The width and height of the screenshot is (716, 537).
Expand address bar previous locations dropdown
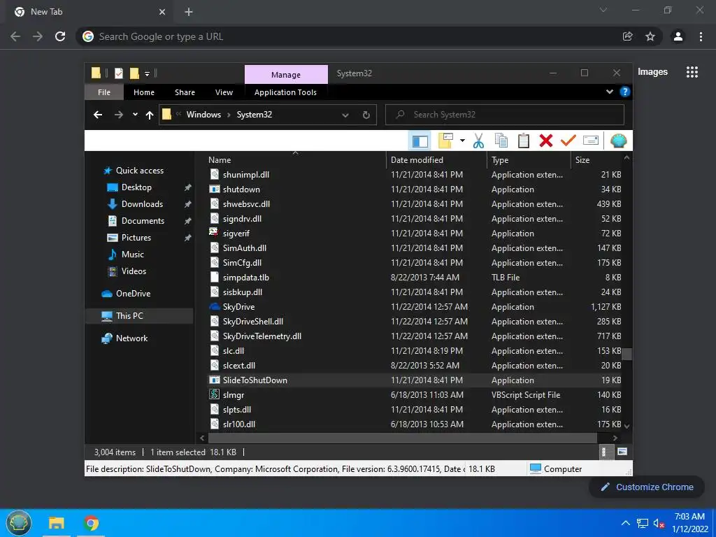click(345, 115)
